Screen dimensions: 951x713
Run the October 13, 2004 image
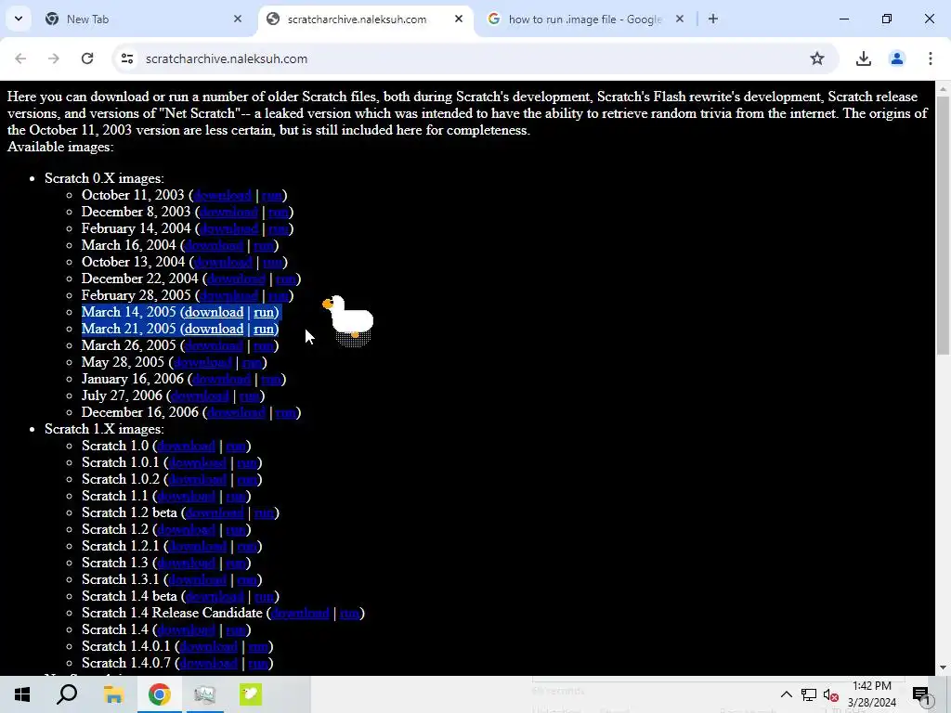pos(272,262)
